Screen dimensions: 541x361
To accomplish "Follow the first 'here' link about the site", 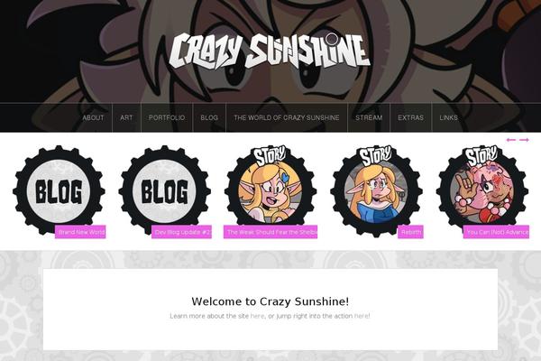I will pos(257,316).
